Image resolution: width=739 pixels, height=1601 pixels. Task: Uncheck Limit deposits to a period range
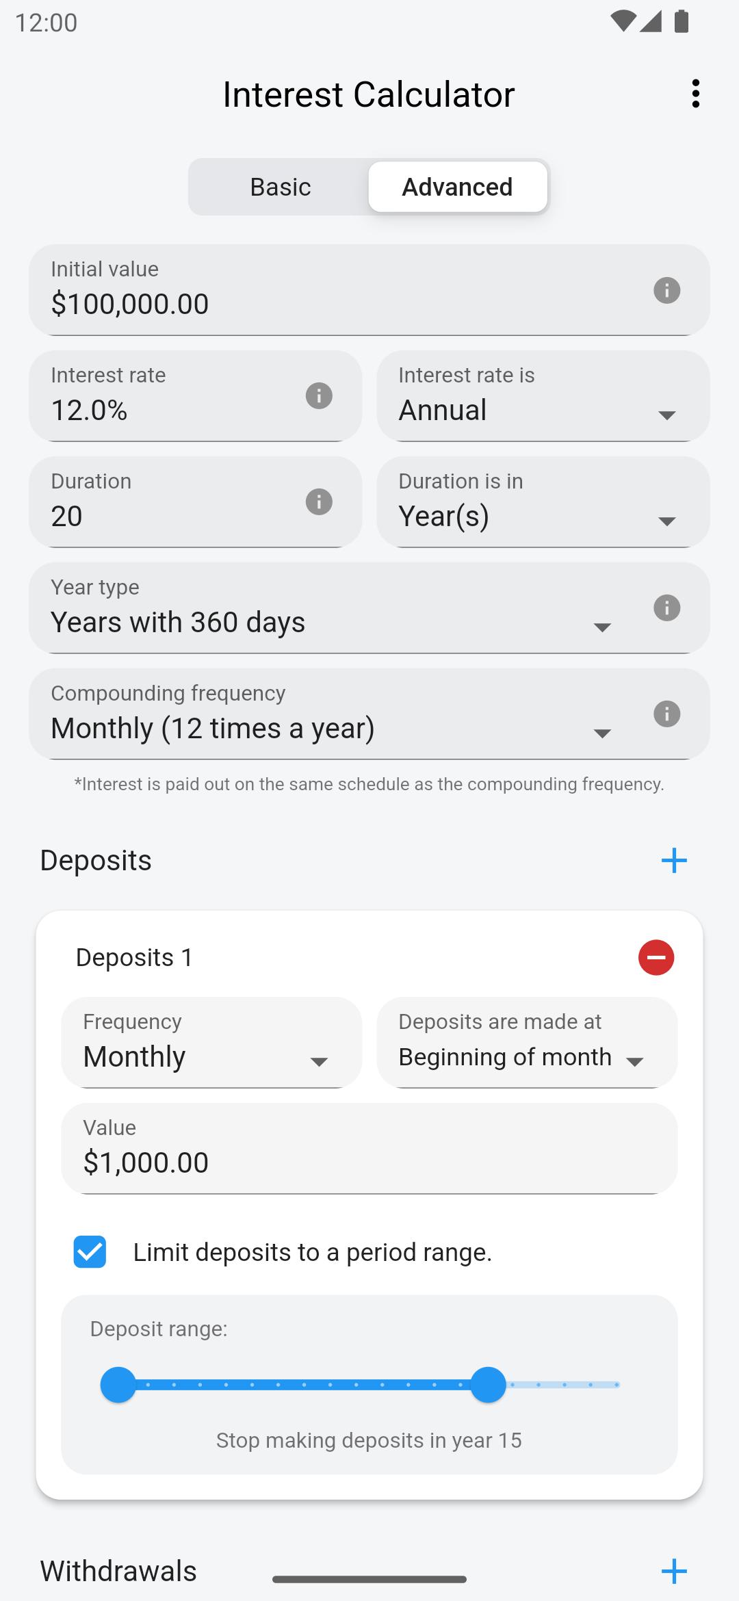point(90,1252)
